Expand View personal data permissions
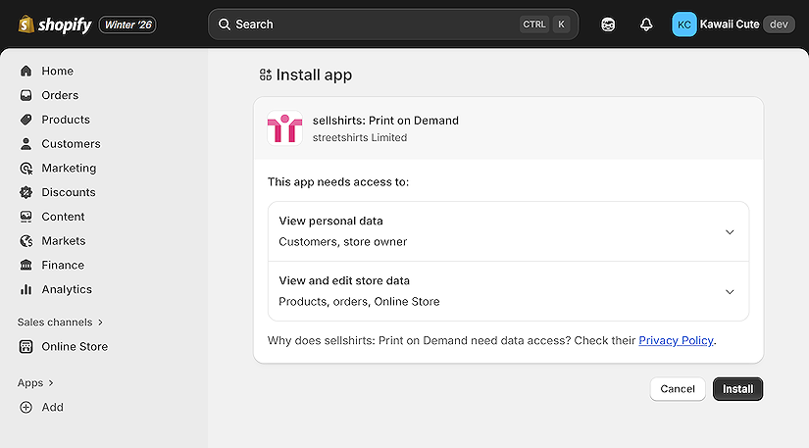809x448 pixels. click(729, 232)
